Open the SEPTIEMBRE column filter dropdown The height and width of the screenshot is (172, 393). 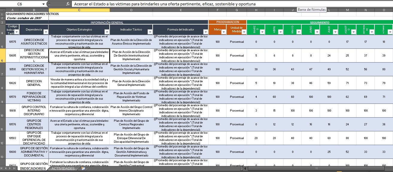click(372, 32)
